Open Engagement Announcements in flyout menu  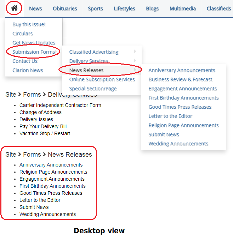pos(183,89)
